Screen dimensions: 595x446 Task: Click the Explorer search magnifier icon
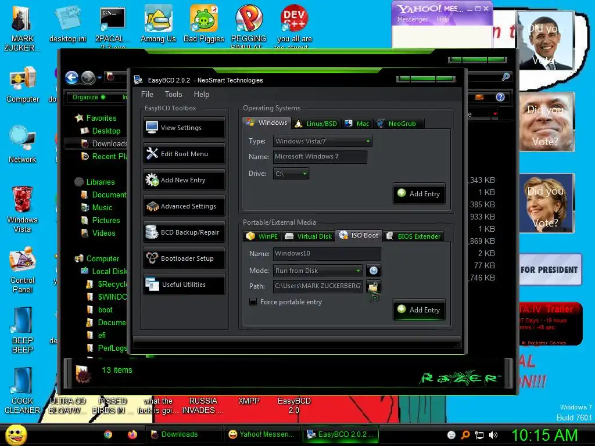pyautogui.click(x=506, y=77)
